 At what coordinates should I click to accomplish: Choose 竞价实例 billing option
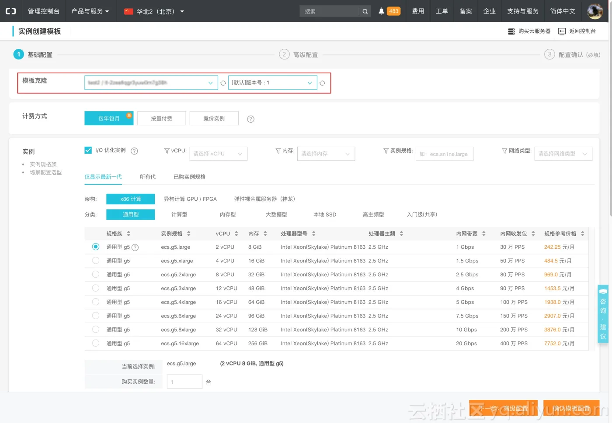214,118
